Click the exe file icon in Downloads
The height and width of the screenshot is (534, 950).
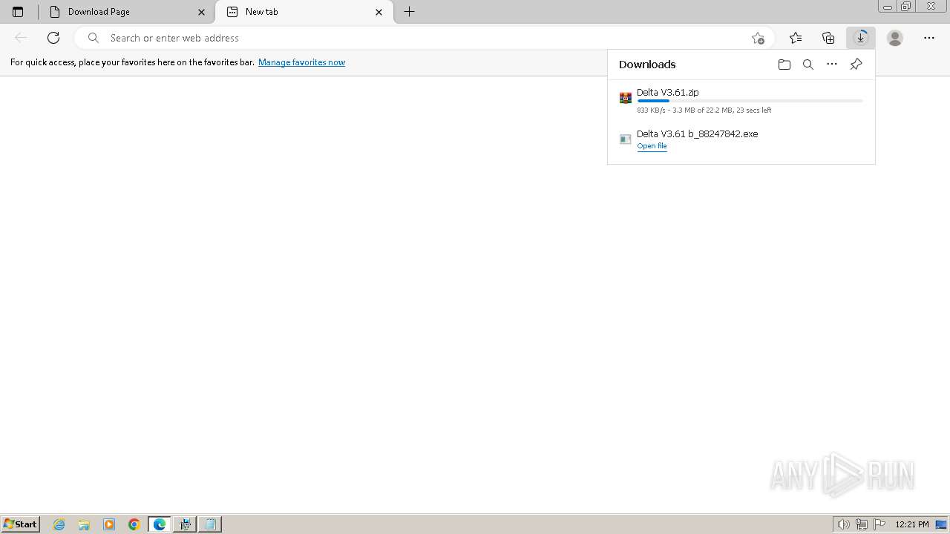coord(626,139)
